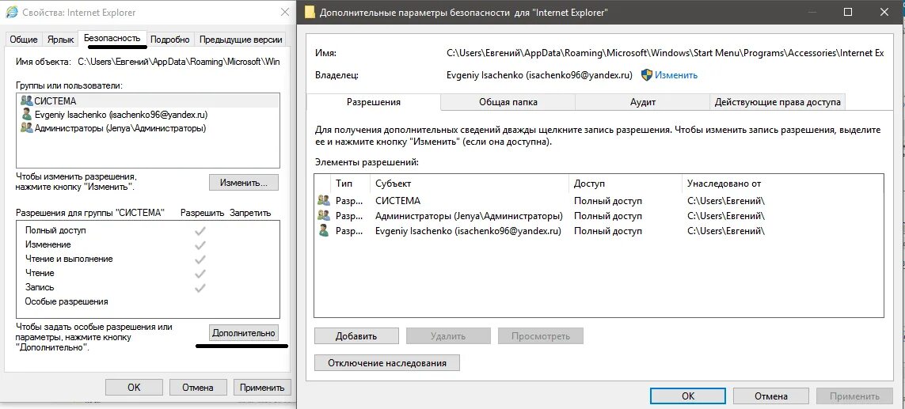Click the Изменить... permissions button
This screenshot has width=905, height=409.
244,182
